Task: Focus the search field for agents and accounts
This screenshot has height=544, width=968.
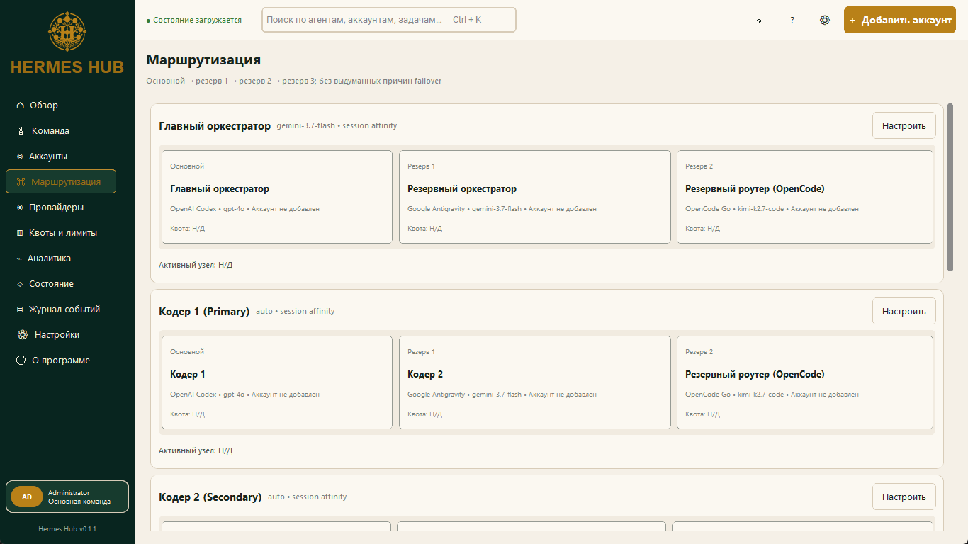Action: click(x=388, y=20)
